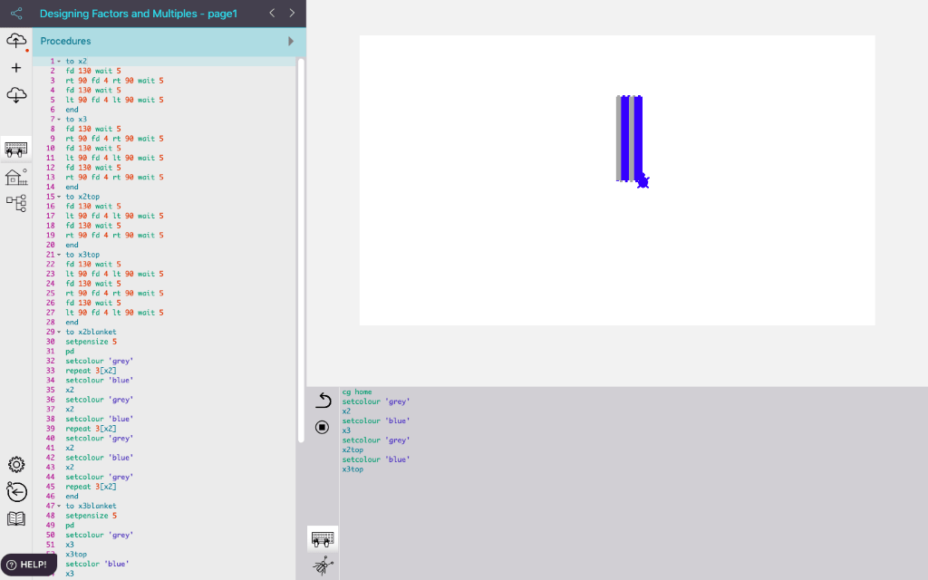
Task: Select the keyboard icon in left sidebar
Action: coord(16,150)
